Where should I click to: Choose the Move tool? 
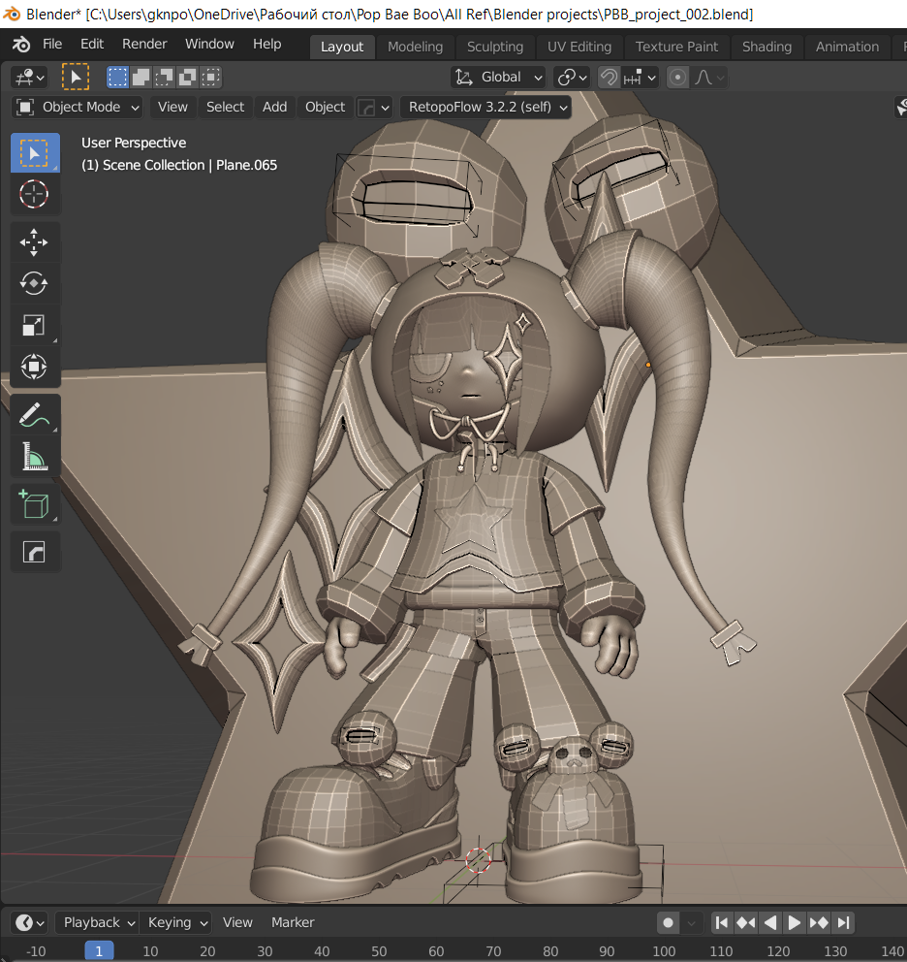[x=35, y=241]
